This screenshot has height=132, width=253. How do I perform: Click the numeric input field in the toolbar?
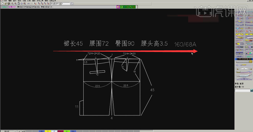click(x=66, y=4)
